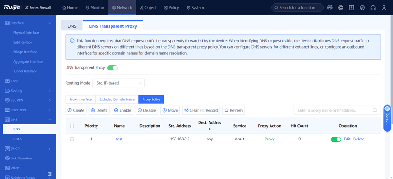Viewport: 393px width, 179px height.
Task: Open the System top menu
Action: (195, 8)
